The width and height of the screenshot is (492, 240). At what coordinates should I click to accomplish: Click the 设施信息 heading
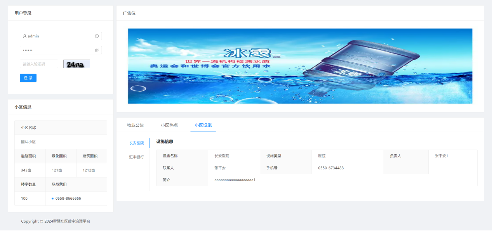click(x=165, y=142)
